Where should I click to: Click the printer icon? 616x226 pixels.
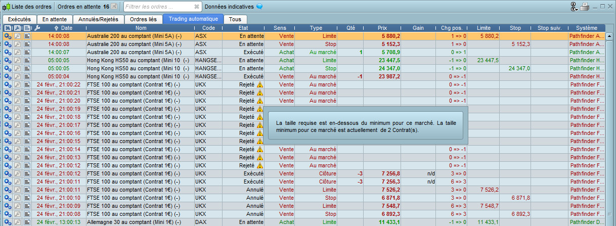(585, 7)
